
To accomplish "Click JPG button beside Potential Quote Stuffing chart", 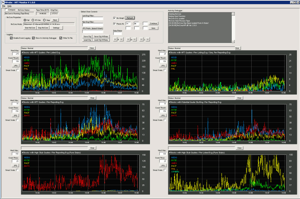I will 163,116.
